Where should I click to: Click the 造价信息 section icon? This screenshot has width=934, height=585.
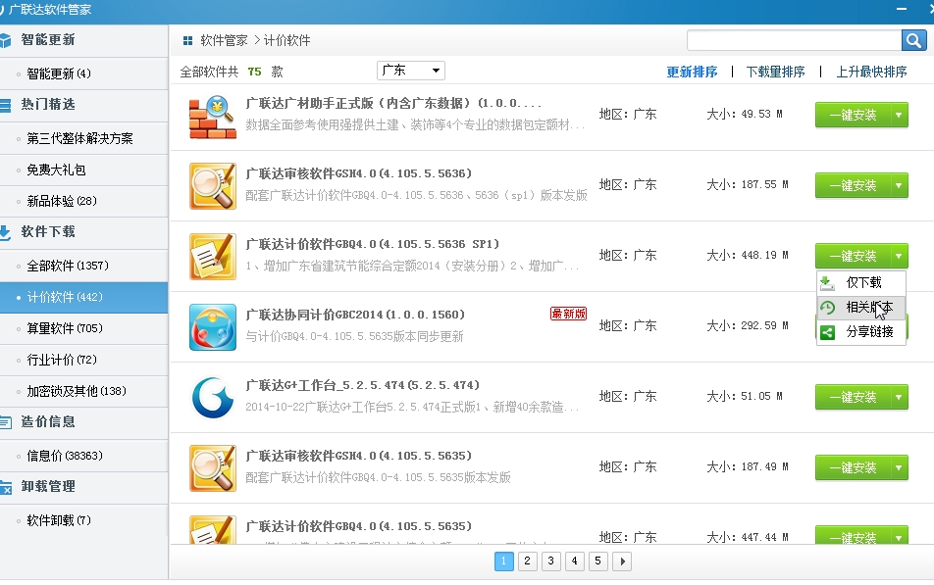5,422
